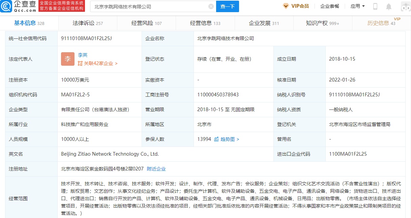Viewport: 411px width, 218px height.
Task: Click the 纳税人识别号 label
Action: [x=291, y=95]
